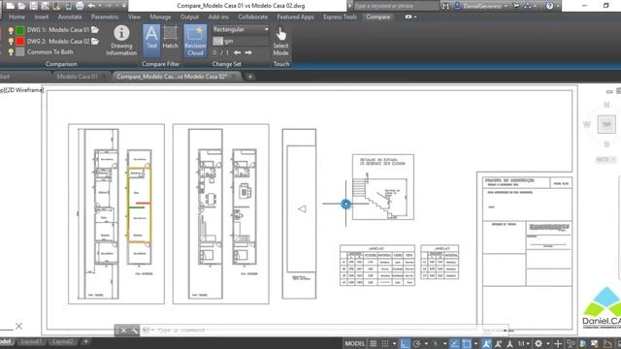Image resolution: width=621 pixels, height=349 pixels.
Task: Toggle snap mode in status bar
Action: click(385, 343)
